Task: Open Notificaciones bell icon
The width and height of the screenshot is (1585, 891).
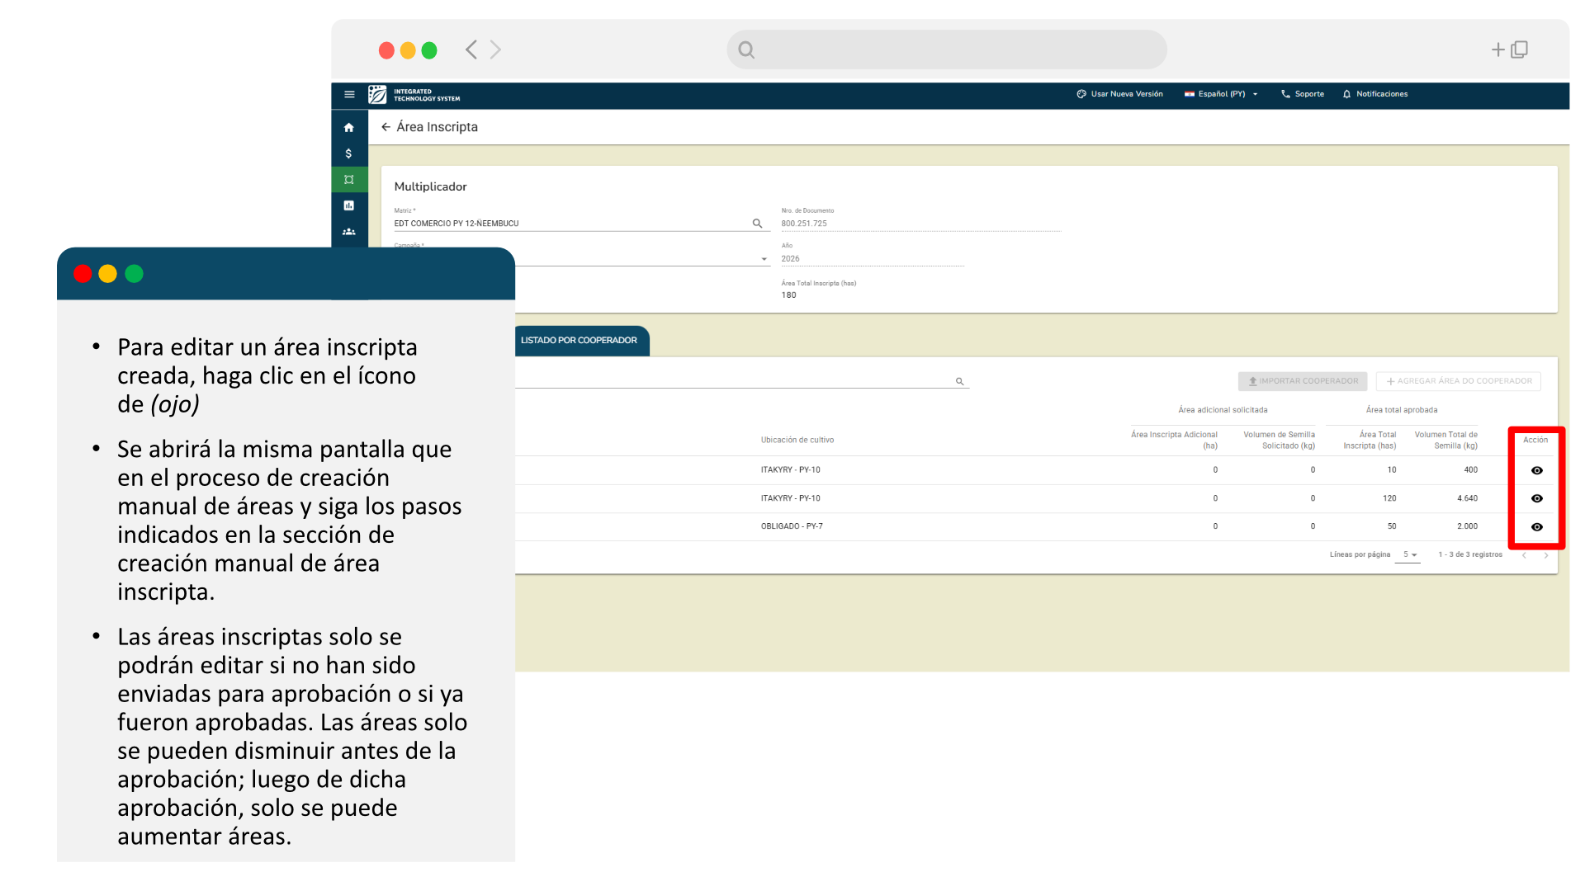Action: click(1346, 94)
